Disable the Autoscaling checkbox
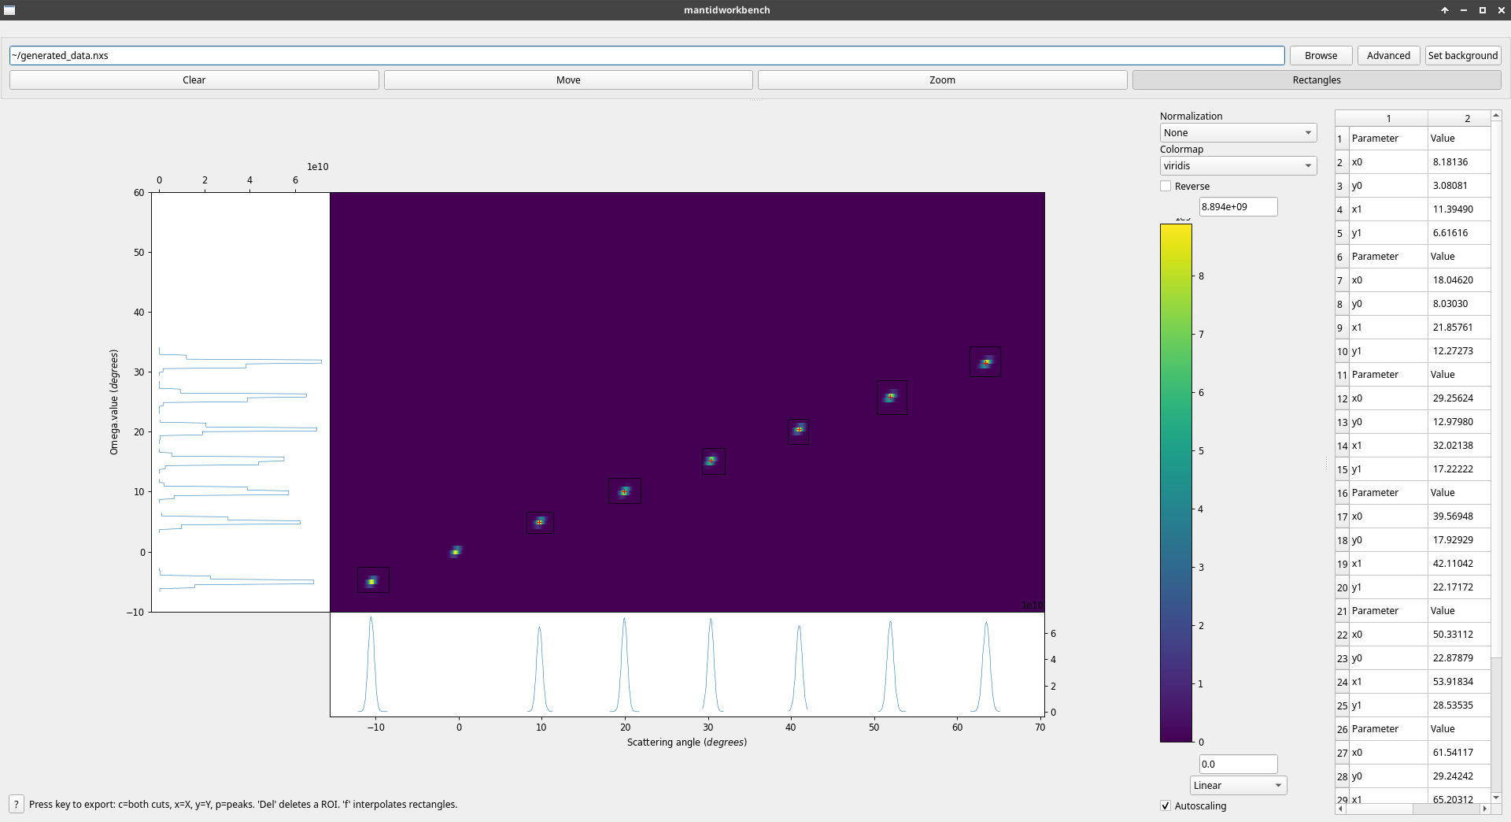 [x=1166, y=805]
